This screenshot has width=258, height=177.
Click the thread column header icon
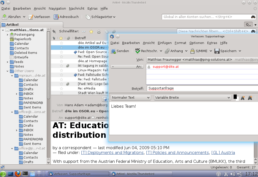pos(54,38)
